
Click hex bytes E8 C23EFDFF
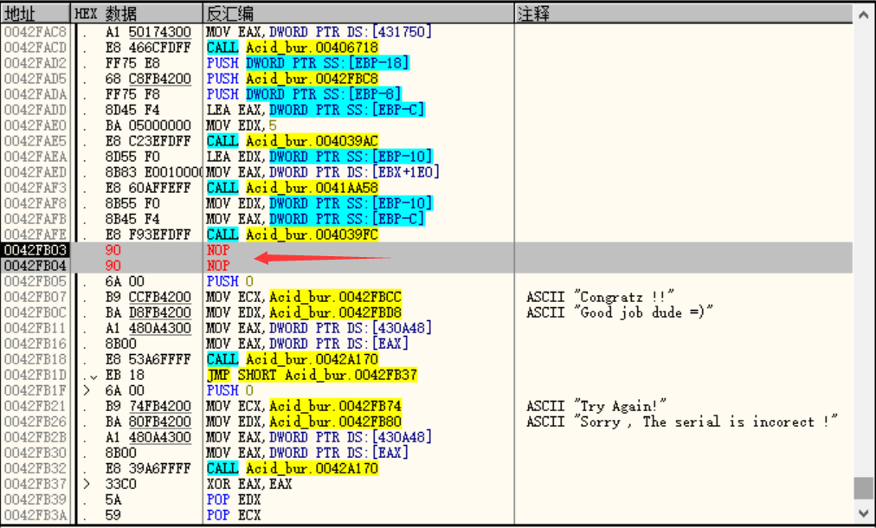pyautogui.click(x=148, y=141)
